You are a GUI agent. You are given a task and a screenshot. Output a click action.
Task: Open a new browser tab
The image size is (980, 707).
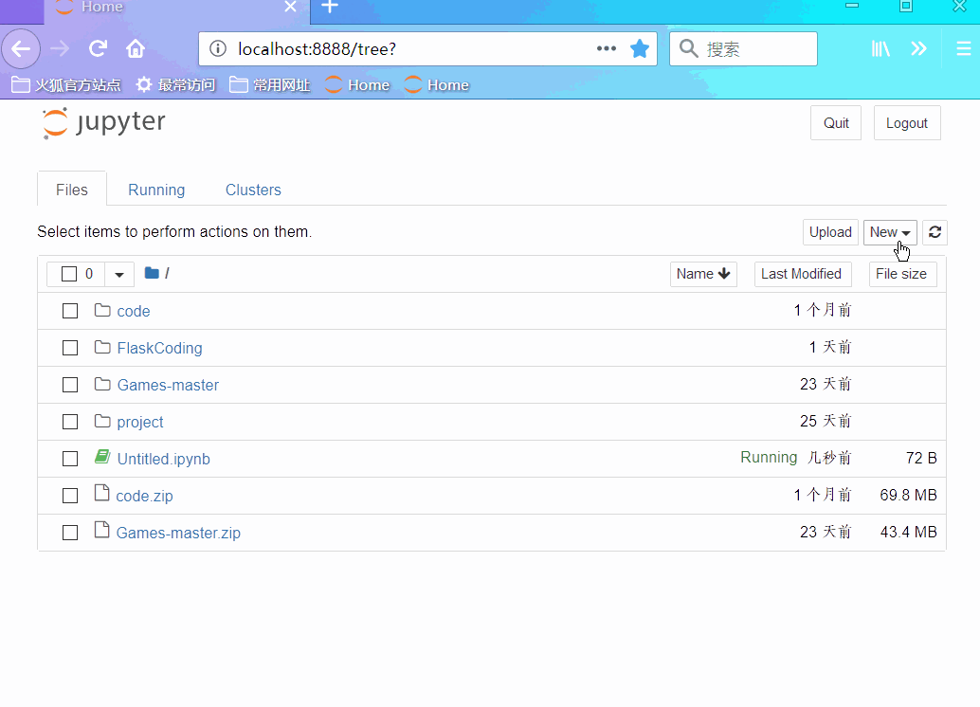330,7
